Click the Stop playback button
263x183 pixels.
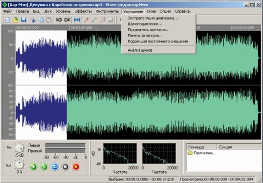tap(65, 167)
